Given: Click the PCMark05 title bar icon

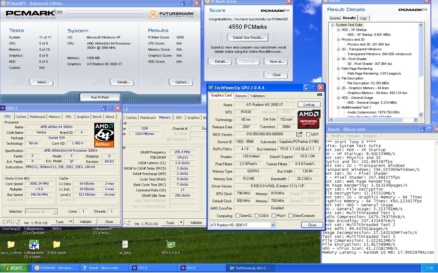Looking at the screenshot, I should point(3,3).
